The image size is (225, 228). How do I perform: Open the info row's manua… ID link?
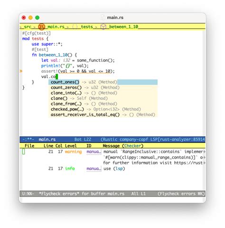[x=94, y=169]
